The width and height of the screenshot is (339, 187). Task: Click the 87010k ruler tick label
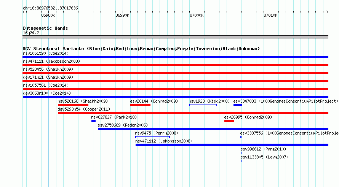point(270,15)
